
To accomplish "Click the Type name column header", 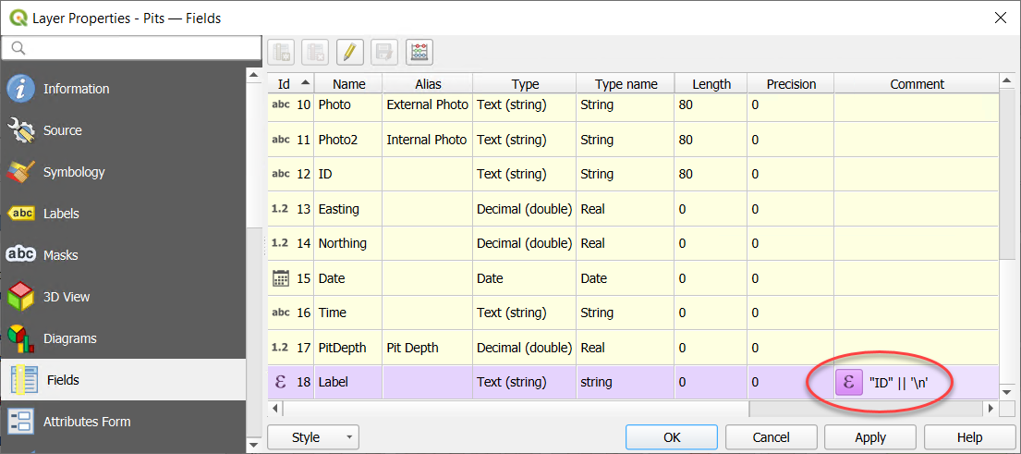I will point(626,84).
